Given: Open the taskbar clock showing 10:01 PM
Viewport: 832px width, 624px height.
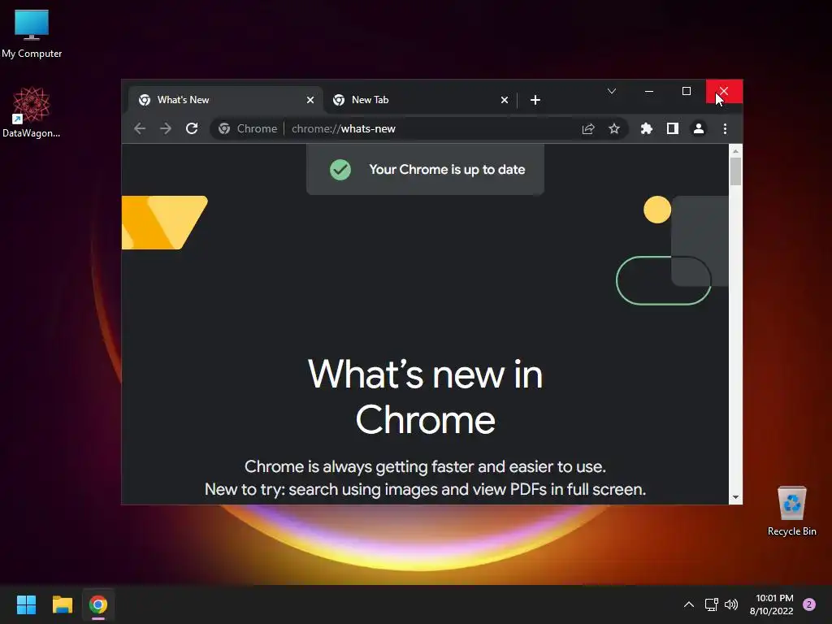Looking at the screenshot, I should (772, 604).
